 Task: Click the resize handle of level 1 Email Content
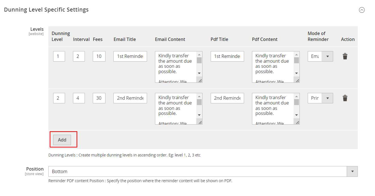[x=200, y=81]
